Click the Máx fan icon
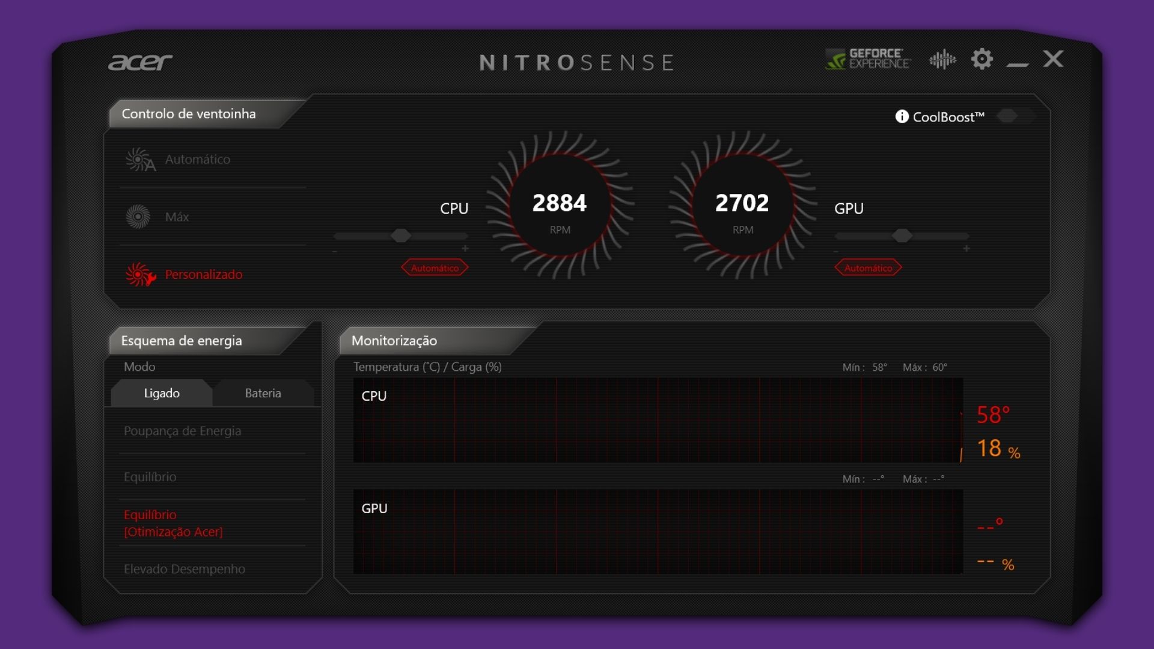1154x649 pixels. (x=138, y=217)
